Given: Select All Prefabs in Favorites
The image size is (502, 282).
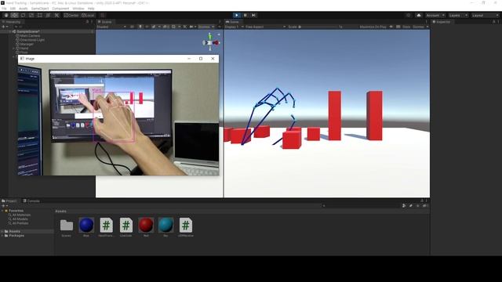Looking at the screenshot, I should pyautogui.click(x=19, y=223).
